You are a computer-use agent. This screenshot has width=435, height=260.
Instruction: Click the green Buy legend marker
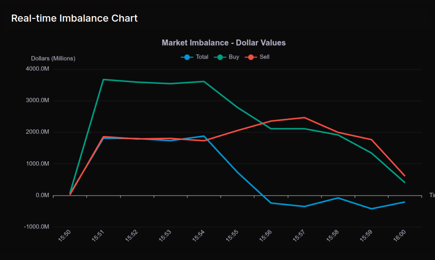(220, 57)
